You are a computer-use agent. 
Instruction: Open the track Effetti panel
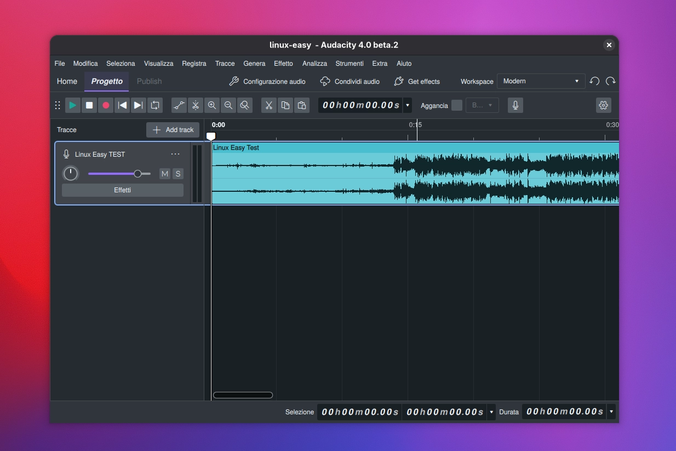[x=123, y=190]
